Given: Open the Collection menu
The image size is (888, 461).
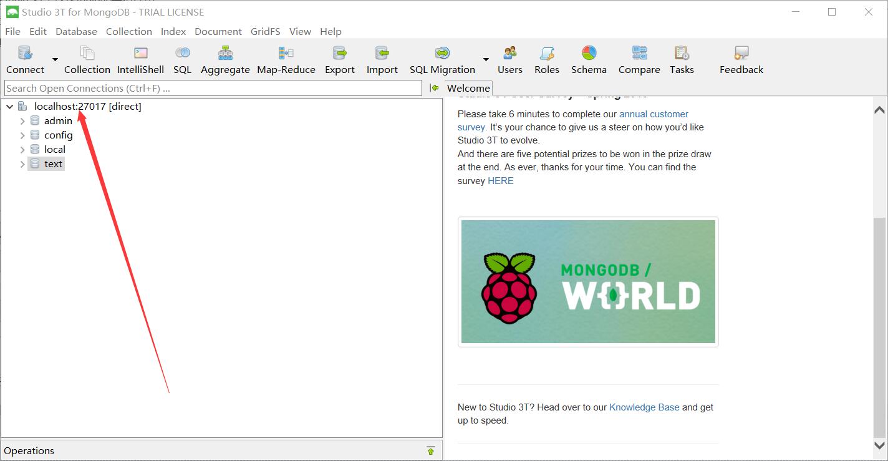Looking at the screenshot, I should coord(129,31).
